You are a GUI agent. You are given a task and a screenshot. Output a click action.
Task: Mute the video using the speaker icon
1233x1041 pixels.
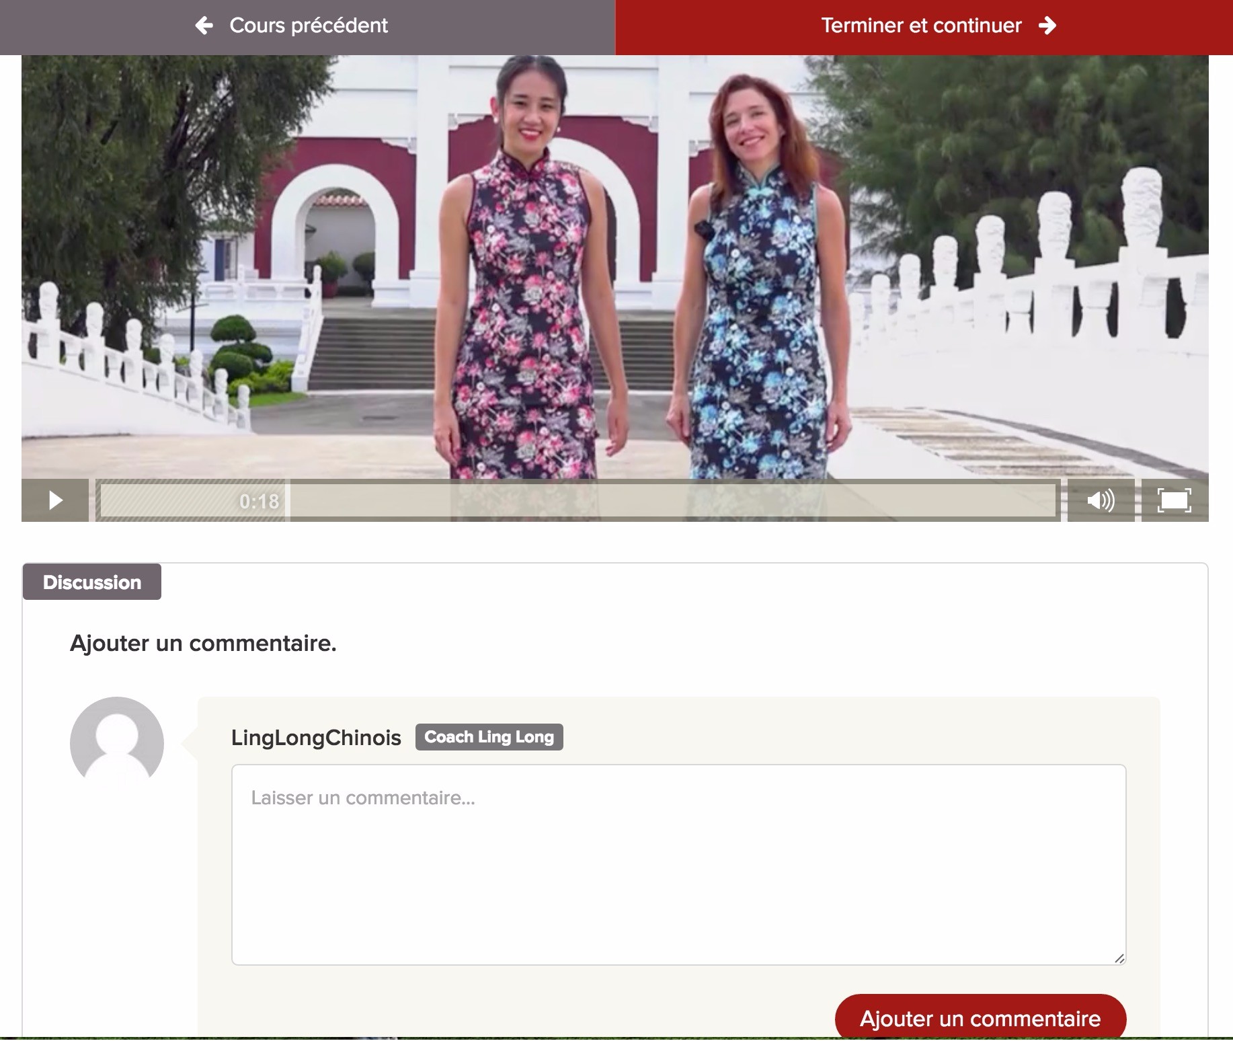(1101, 500)
